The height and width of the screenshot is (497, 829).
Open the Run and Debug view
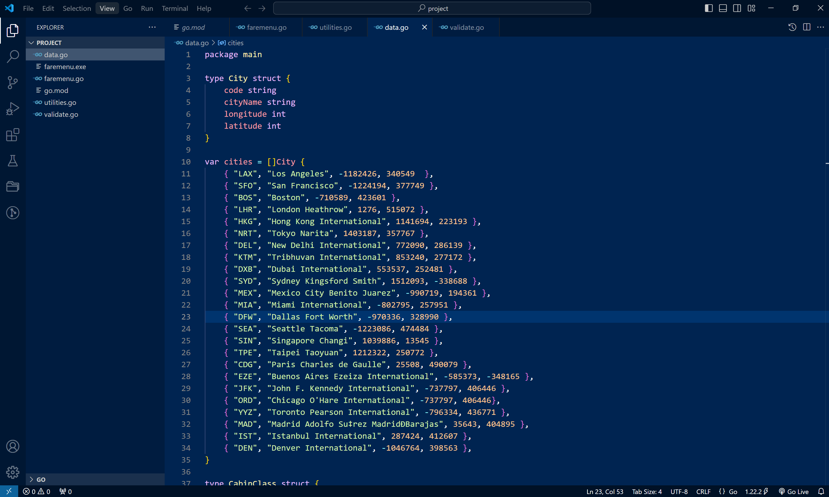[x=12, y=108]
